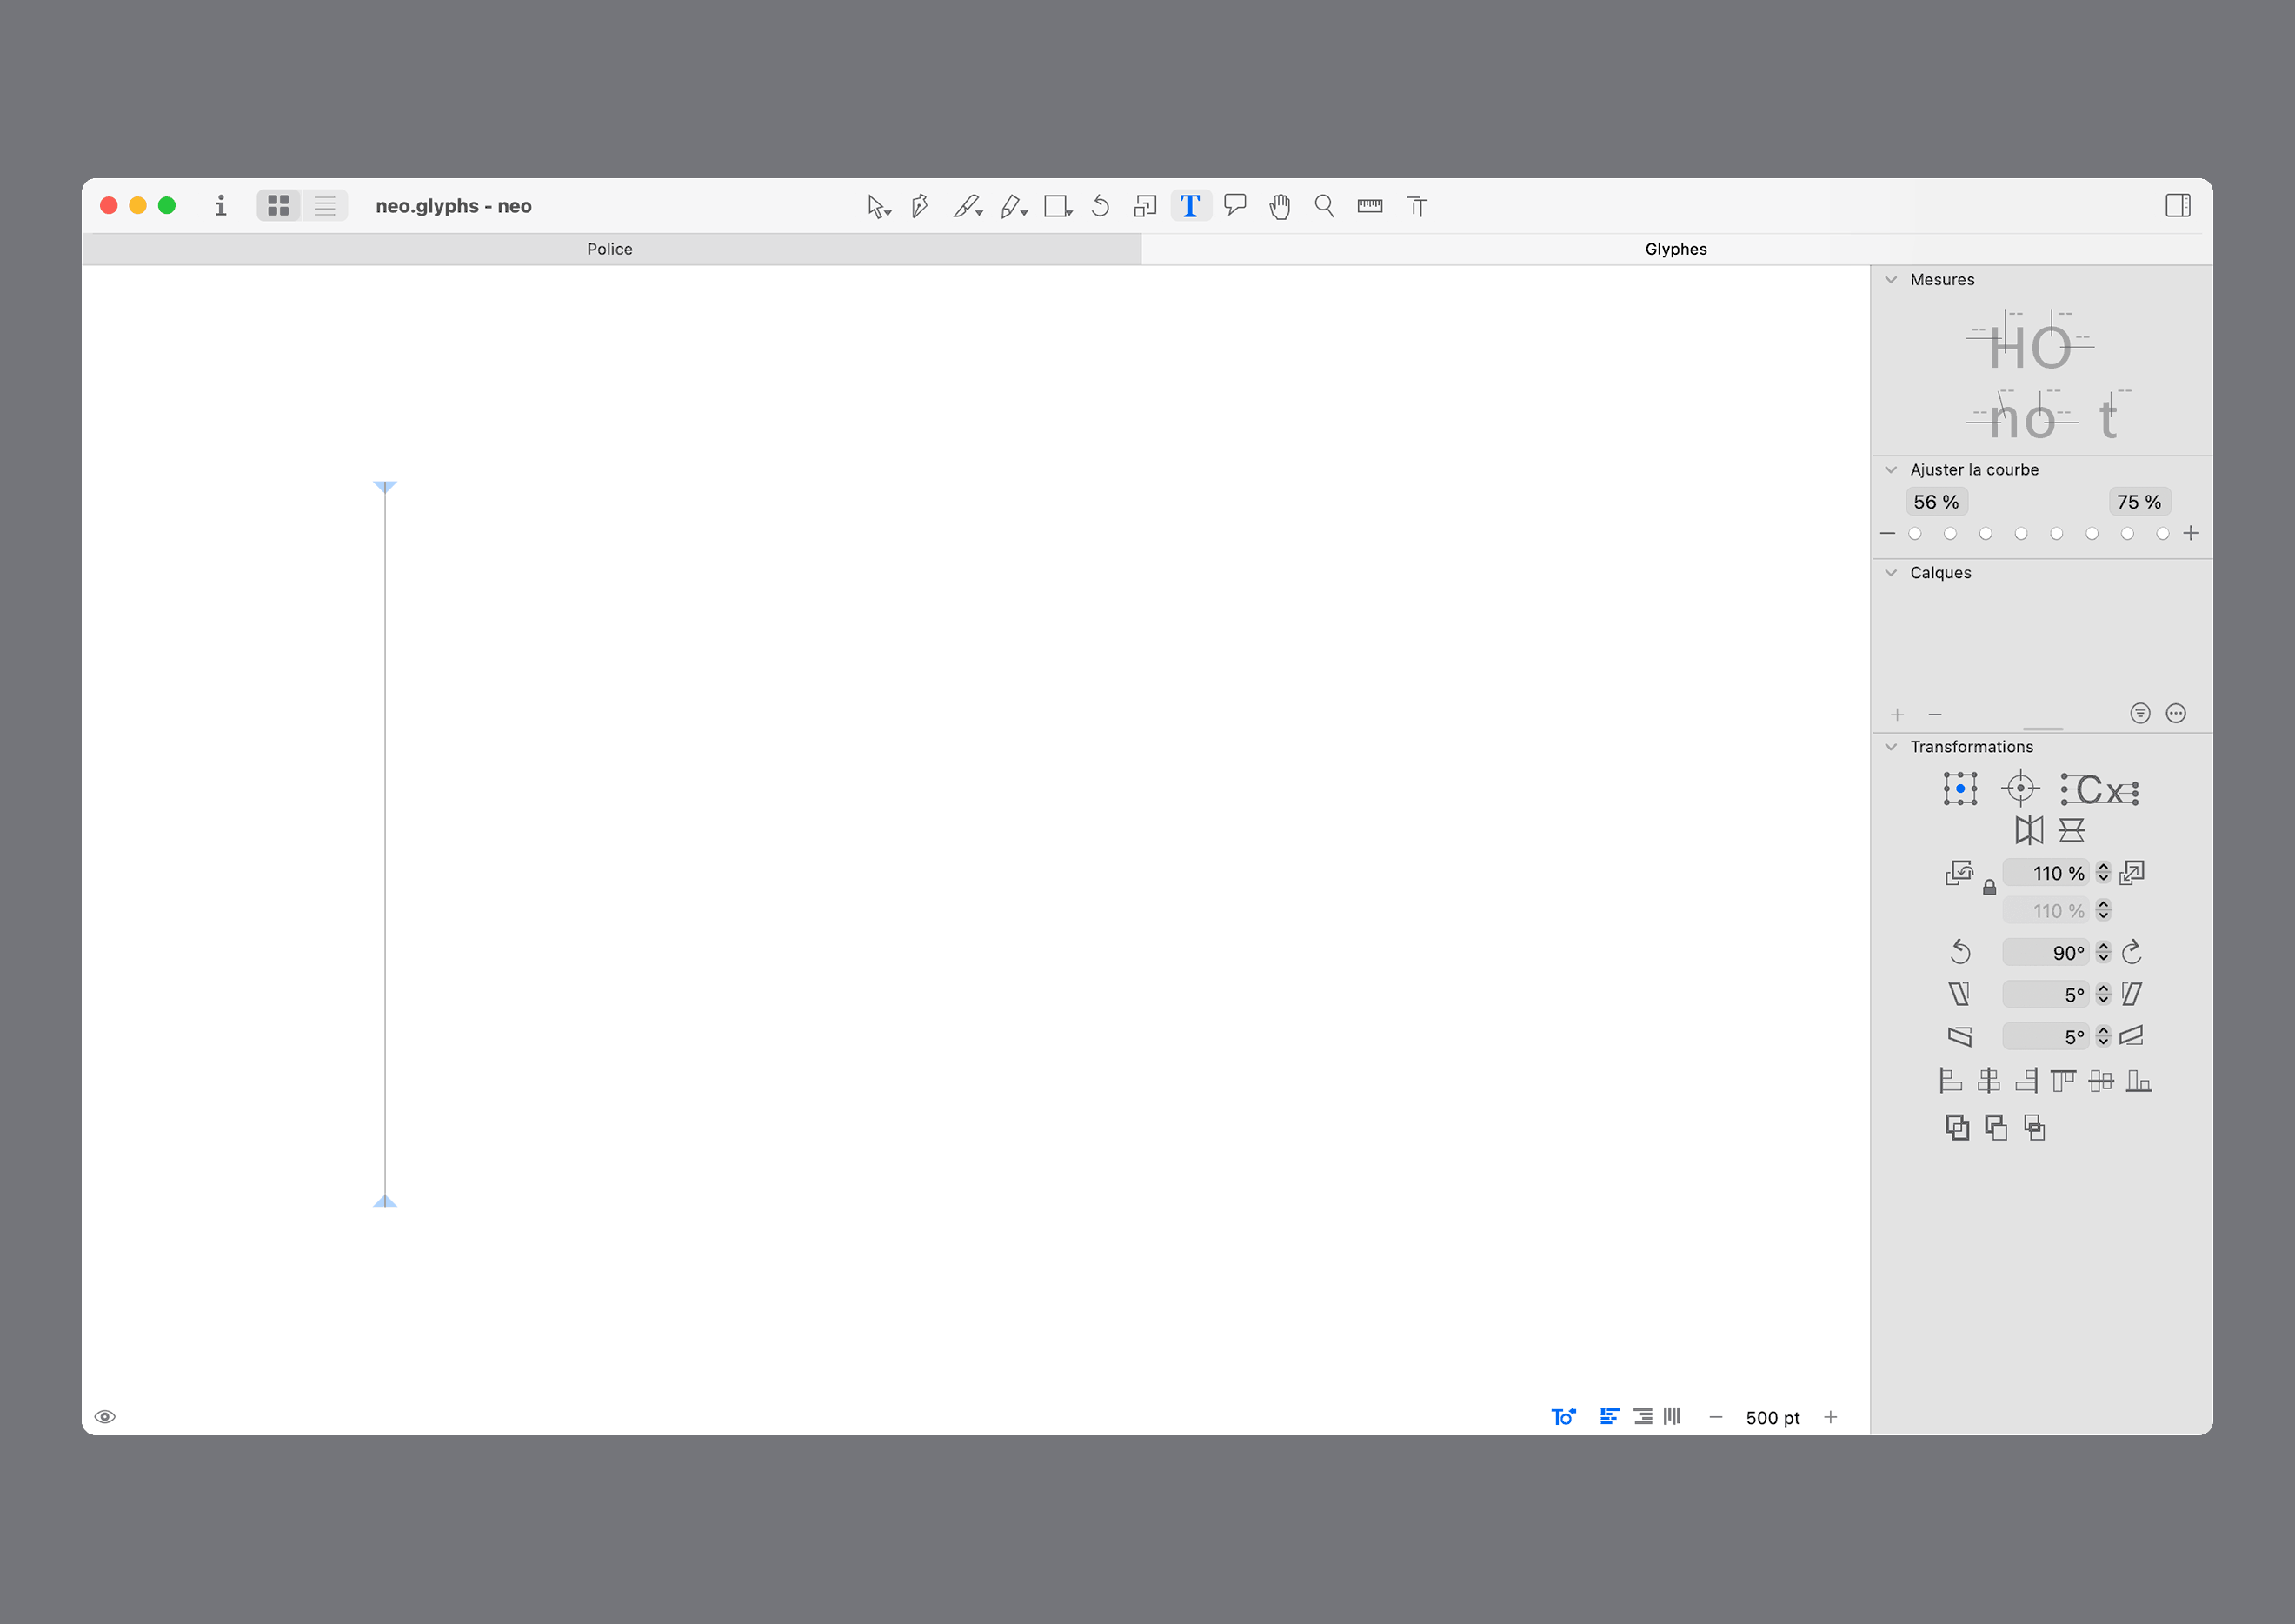Choose the Rotate tool in toolbar
This screenshot has height=1624, width=2295.
[1100, 206]
